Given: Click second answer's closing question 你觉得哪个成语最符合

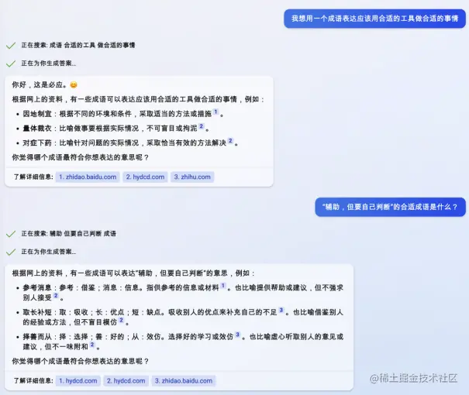Looking at the screenshot, I should (80, 361).
